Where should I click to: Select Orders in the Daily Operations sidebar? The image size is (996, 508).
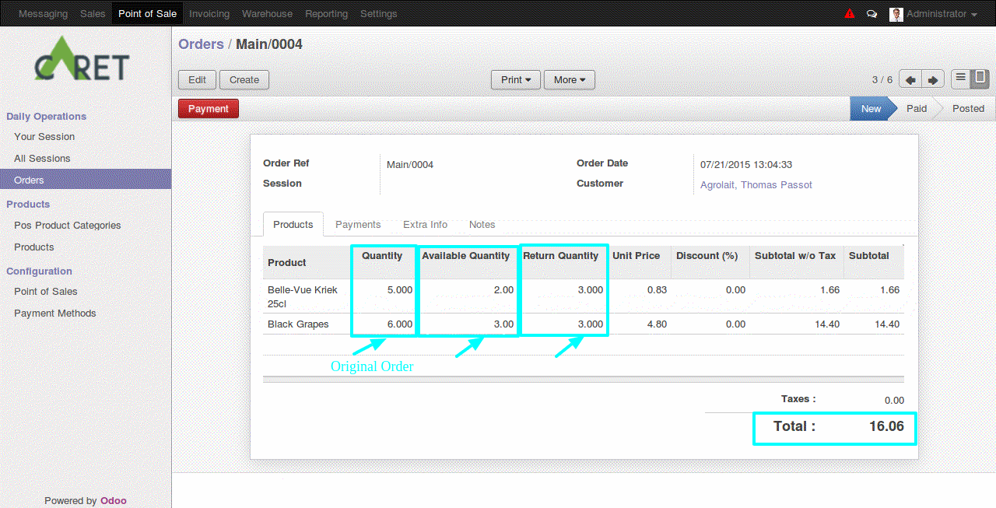29,179
